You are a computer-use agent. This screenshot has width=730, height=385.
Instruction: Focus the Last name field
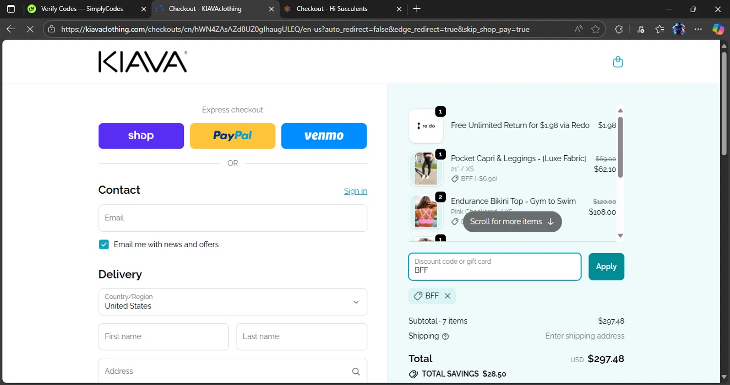(x=302, y=337)
